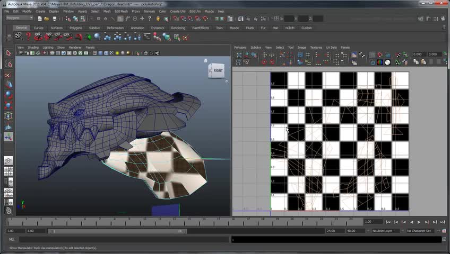The image size is (450, 254).
Task: Click the paste UVs icon
Action: click(x=423, y=61)
